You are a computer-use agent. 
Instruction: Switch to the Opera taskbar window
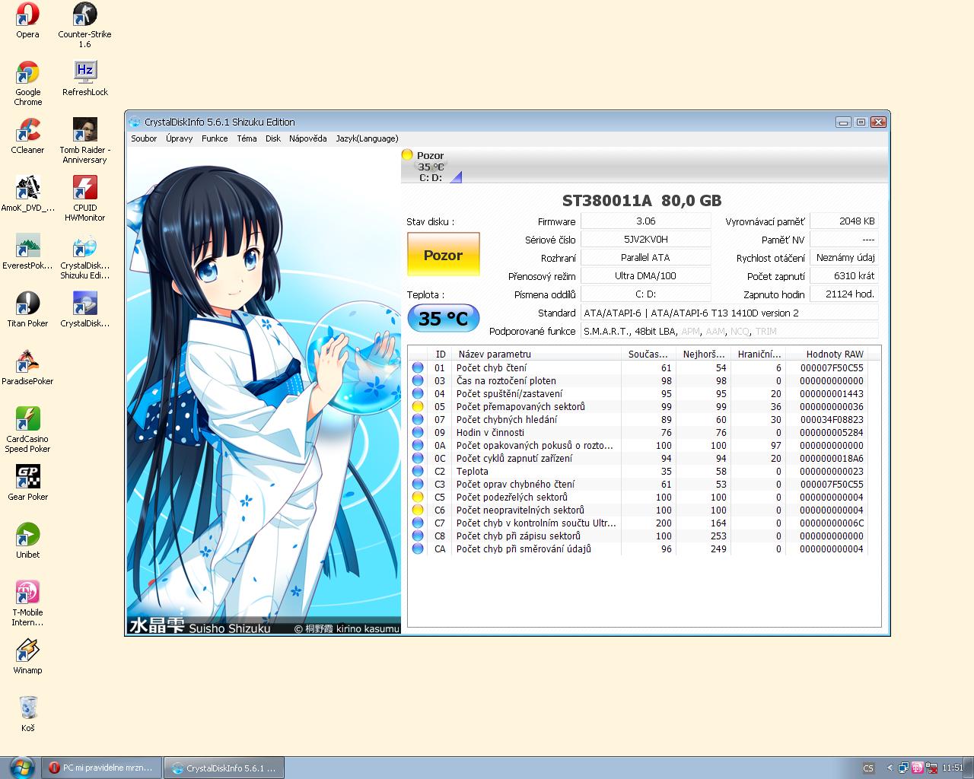[102, 768]
